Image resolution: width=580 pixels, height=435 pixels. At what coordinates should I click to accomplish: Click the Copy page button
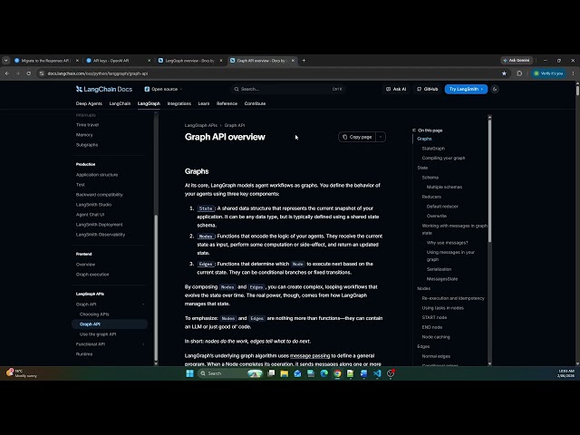pos(357,137)
